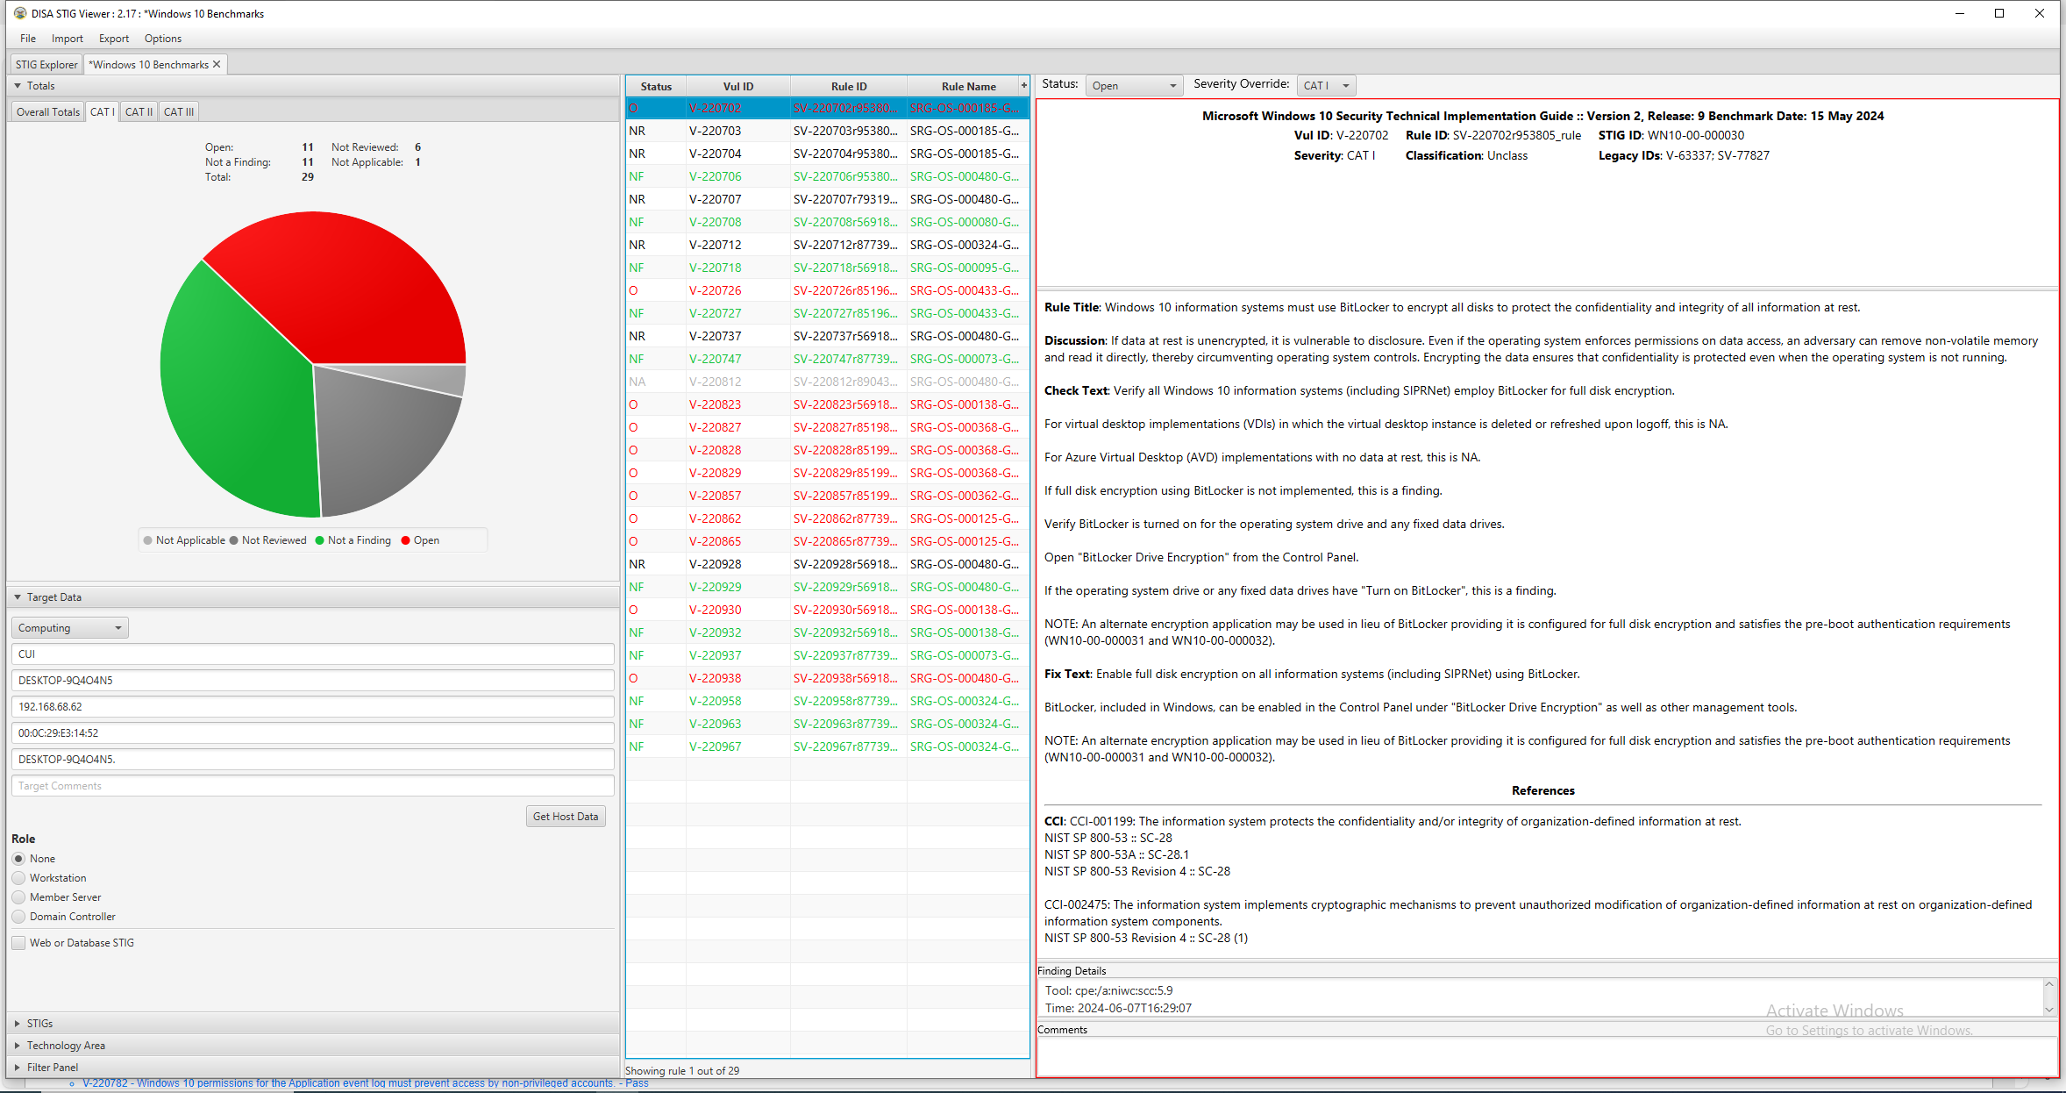Screen dimensions: 2066x1093
Task: Click inside the Target Comments field
Action: pos(313,785)
